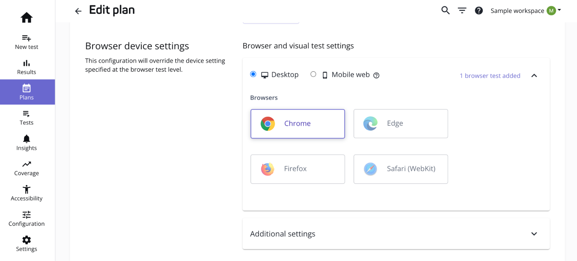Open the Tests section

tap(27, 118)
